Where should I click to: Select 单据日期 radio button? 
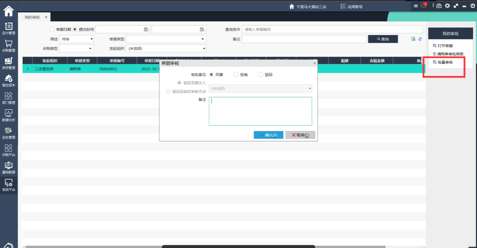tap(52, 30)
